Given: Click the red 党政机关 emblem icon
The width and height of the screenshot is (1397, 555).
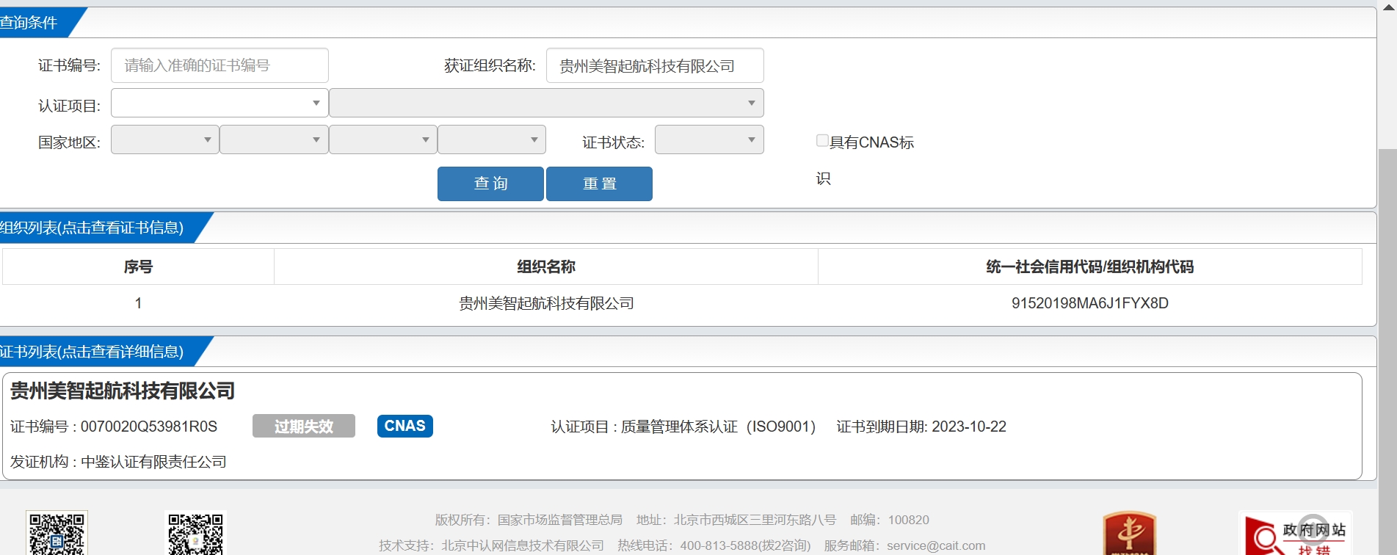Looking at the screenshot, I should pos(1130,534).
